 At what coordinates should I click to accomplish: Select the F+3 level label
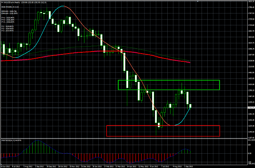(8, 22)
